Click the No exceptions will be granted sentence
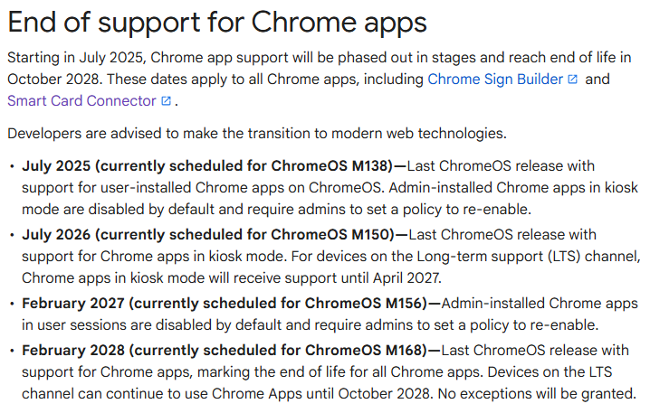Screen dimensions: 650x413 tap(537, 393)
